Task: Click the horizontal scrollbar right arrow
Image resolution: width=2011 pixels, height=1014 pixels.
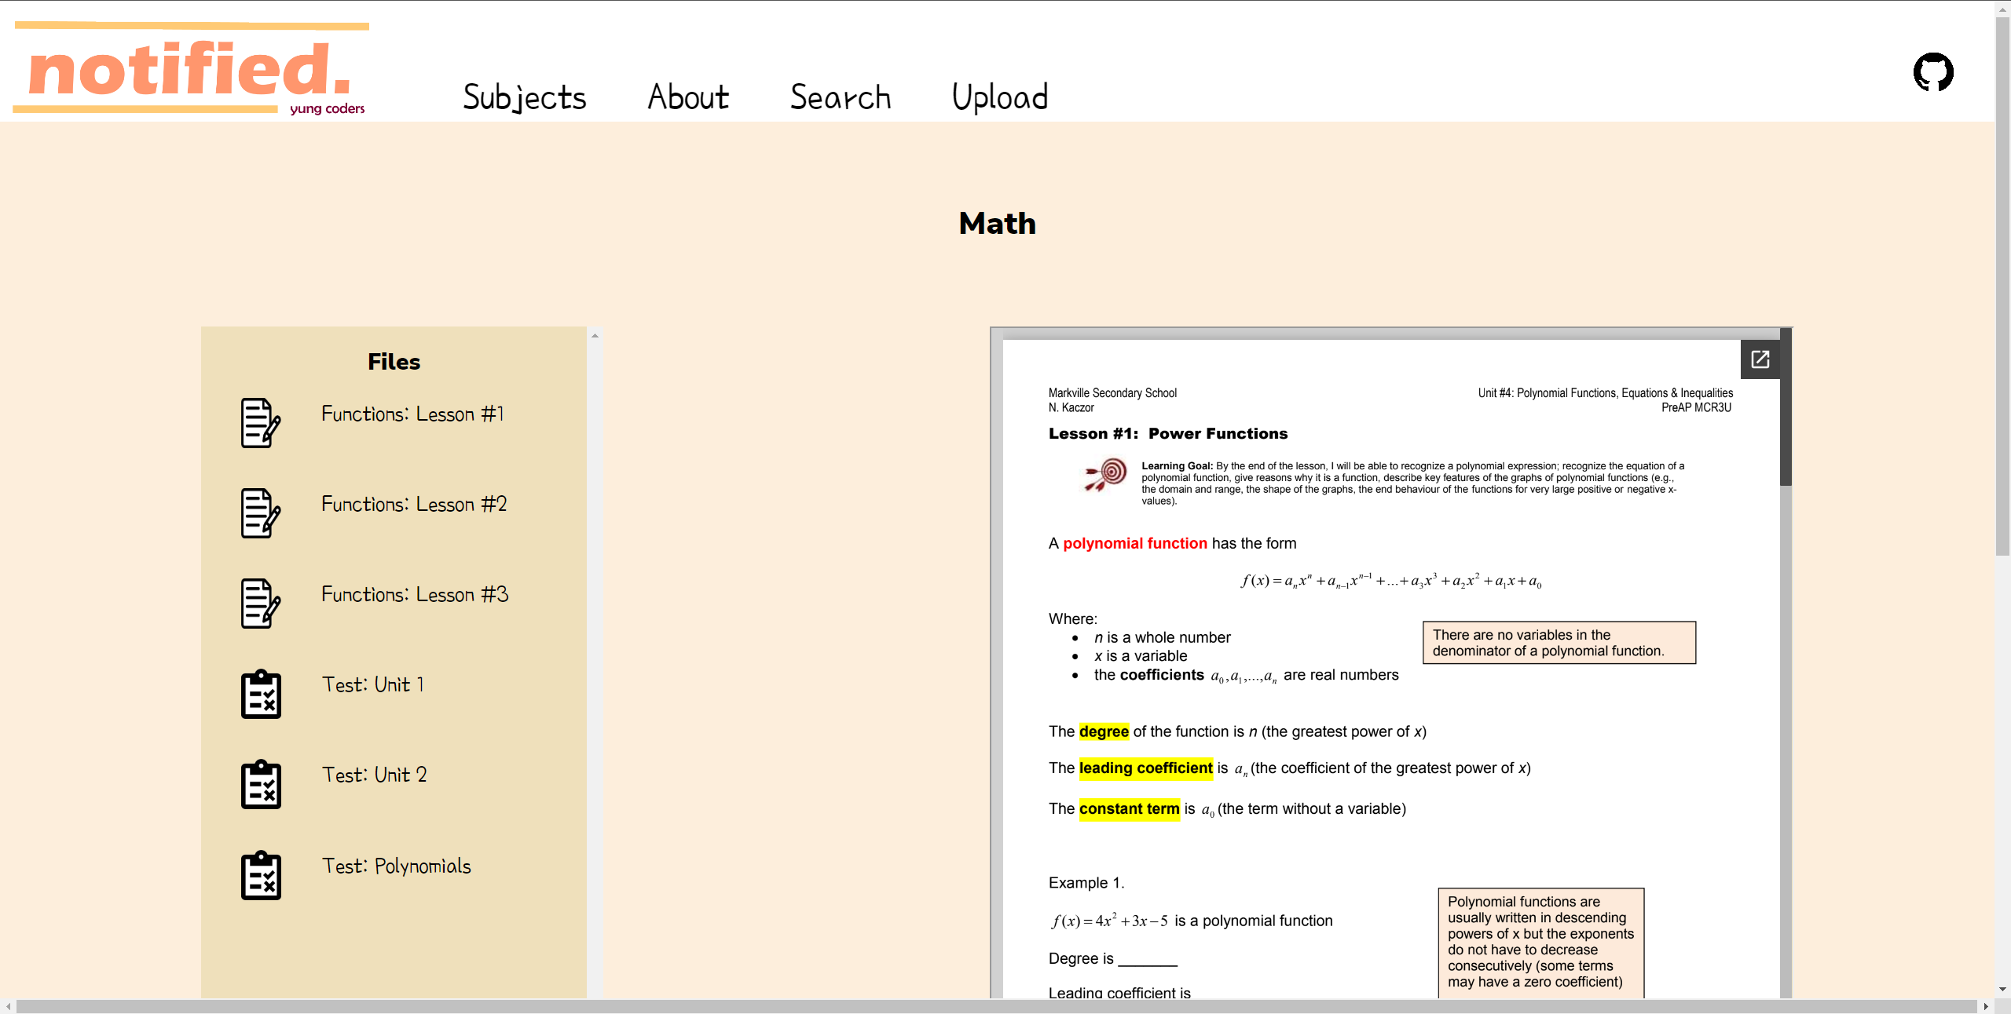Action: point(1985,1006)
